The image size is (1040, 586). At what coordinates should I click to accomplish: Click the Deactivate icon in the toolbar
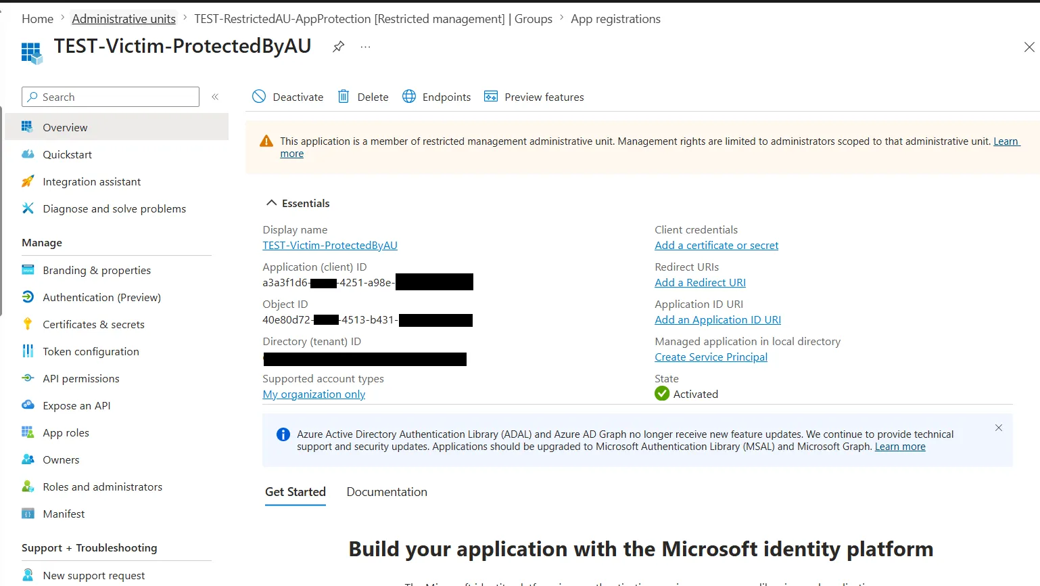pyautogui.click(x=259, y=97)
